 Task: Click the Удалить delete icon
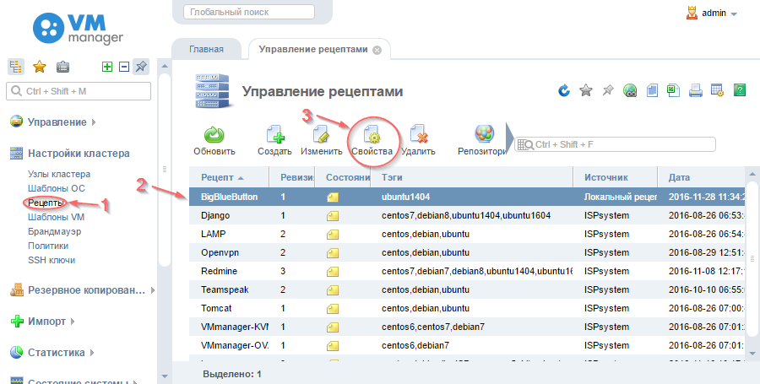(x=419, y=135)
